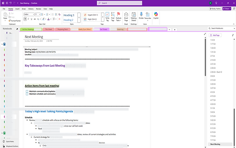Viewport: 236px width, 148px height.
Task: Open the Preparing Deck section tab
Action: click(x=63, y=30)
